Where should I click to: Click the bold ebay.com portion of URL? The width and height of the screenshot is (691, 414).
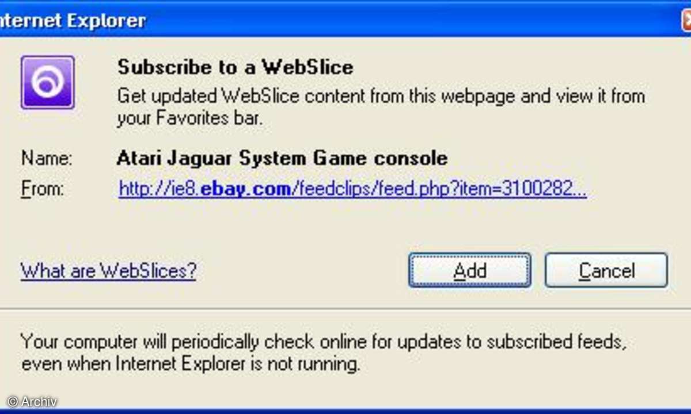(246, 189)
